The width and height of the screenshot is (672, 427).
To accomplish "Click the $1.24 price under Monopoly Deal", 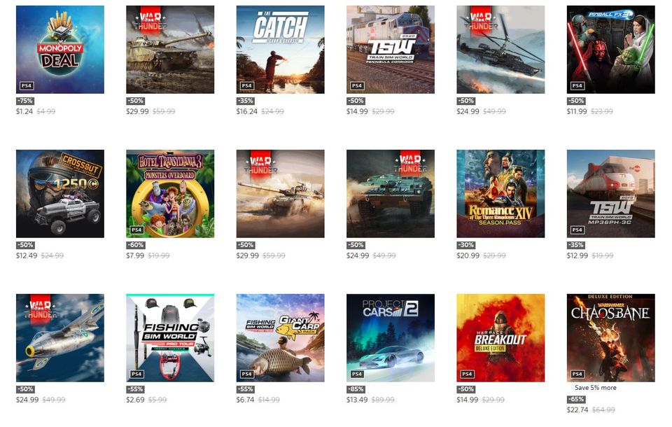I will (x=24, y=111).
